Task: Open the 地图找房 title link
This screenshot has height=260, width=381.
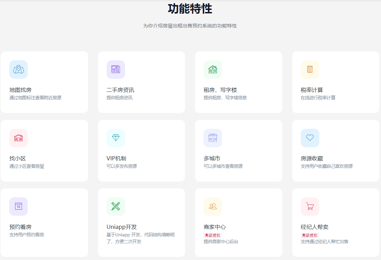Action: click(20, 90)
